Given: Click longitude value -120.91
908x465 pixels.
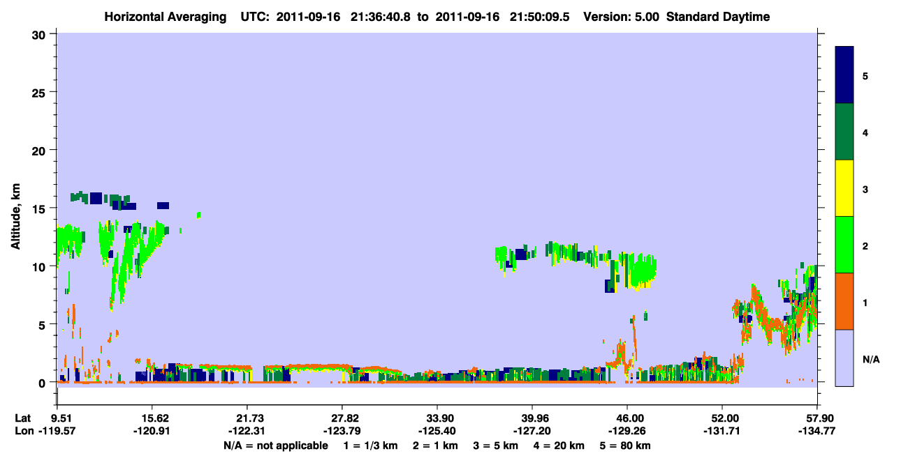Looking at the screenshot, I should coord(152,431).
